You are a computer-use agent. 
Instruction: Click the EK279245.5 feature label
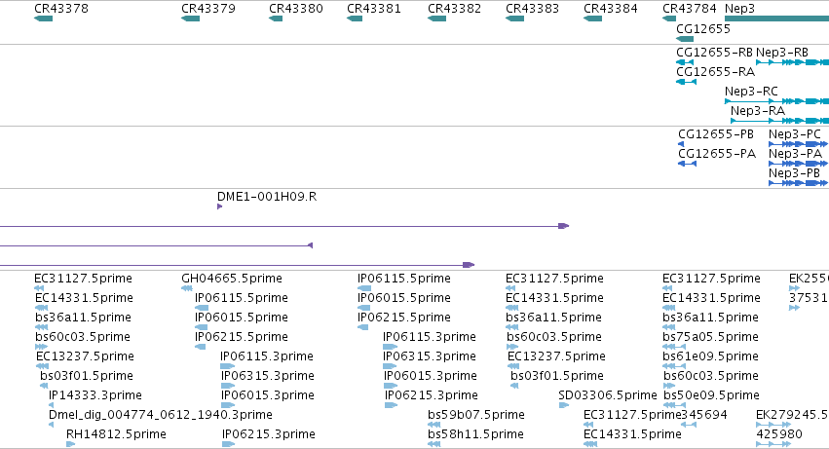click(x=792, y=415)
